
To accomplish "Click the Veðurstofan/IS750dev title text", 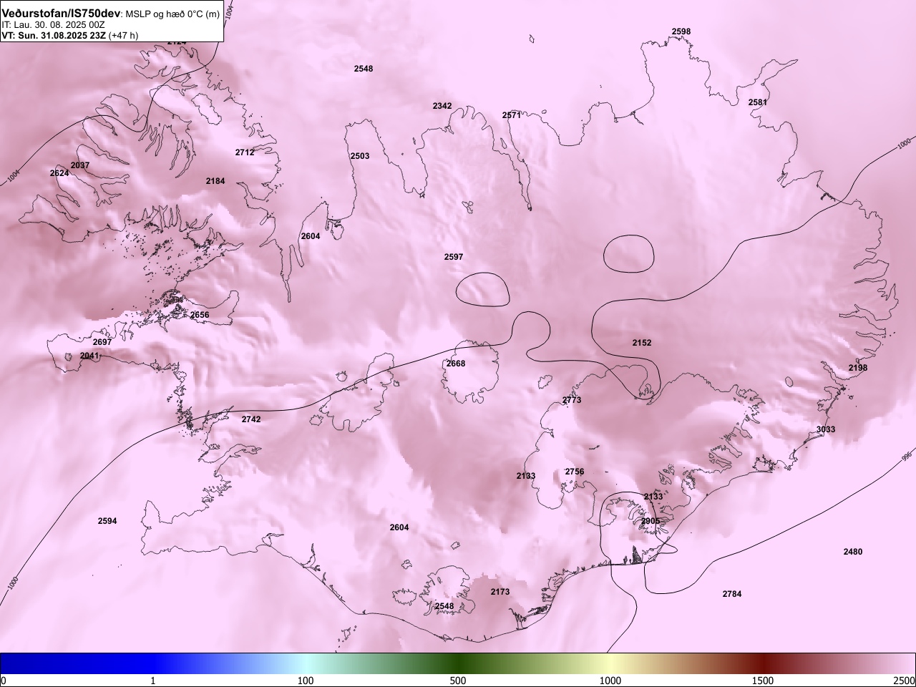I will 62,14.
